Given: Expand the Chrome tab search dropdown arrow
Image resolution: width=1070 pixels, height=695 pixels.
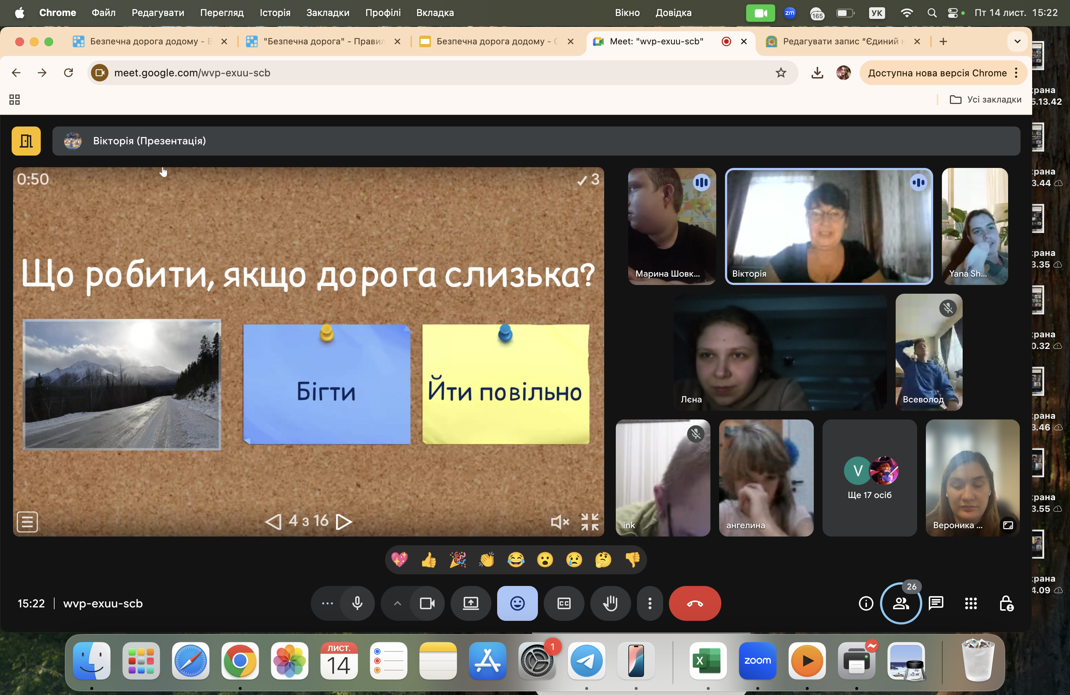Looking at the screenshot, I should click(x=1017, y=41).
